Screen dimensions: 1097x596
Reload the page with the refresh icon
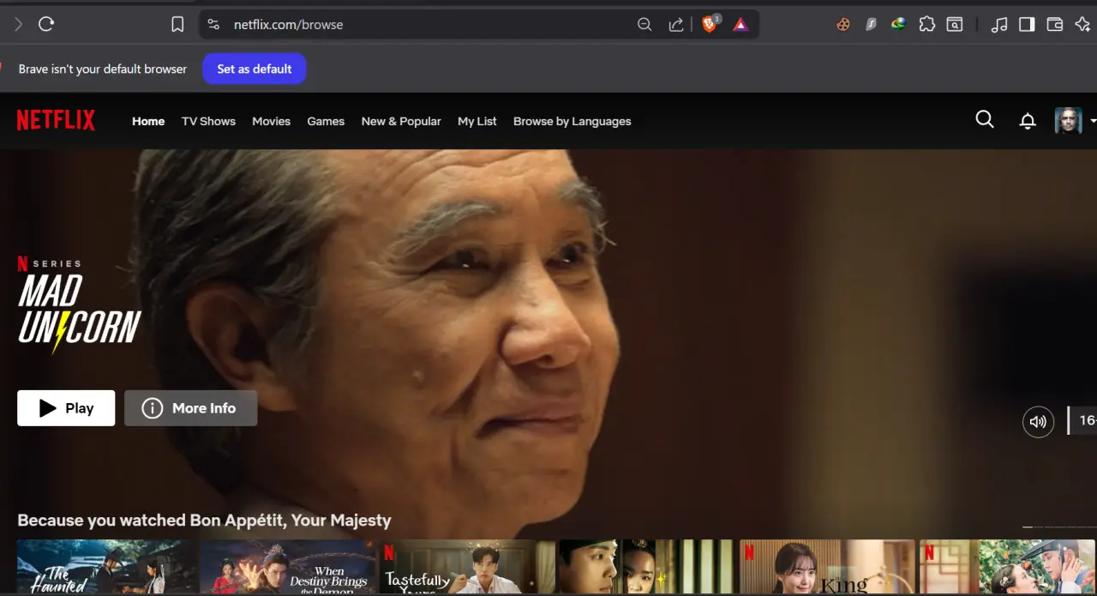[x=46, y=24]
